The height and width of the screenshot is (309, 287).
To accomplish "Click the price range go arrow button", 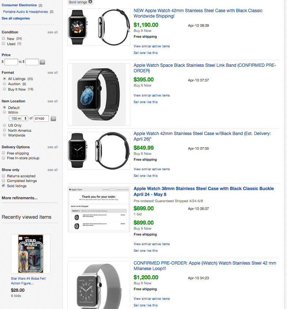I will click(x=43, y=62).
